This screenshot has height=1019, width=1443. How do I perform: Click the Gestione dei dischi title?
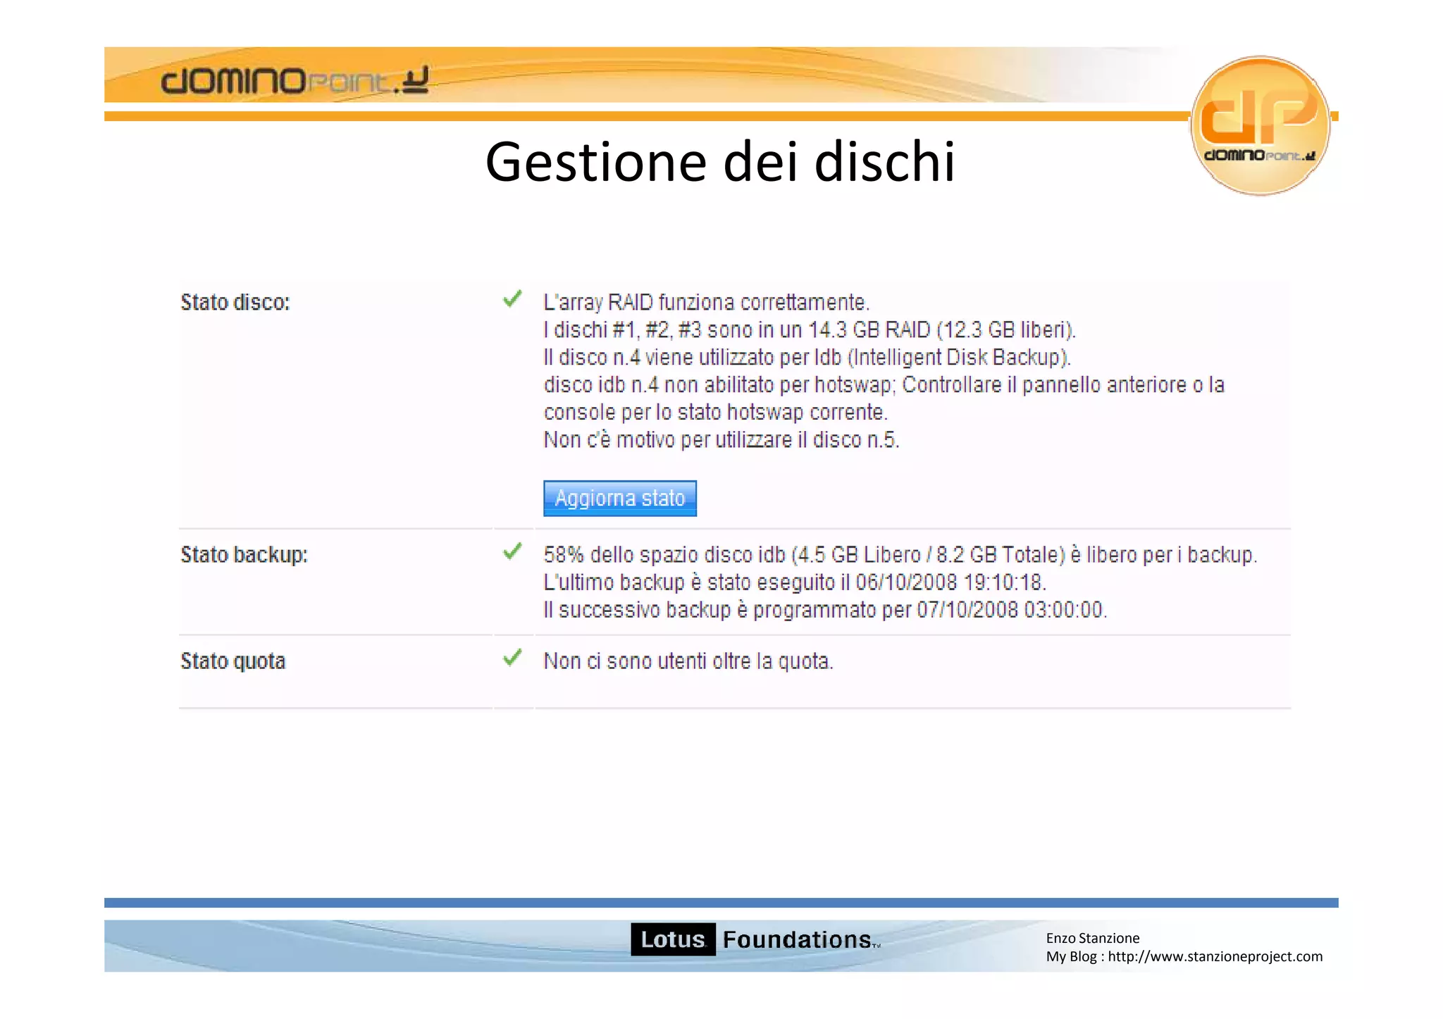[x=720, y=161]
